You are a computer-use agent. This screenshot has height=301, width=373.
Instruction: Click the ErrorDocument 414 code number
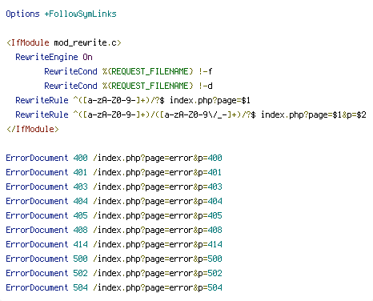(x=80, y=244)
